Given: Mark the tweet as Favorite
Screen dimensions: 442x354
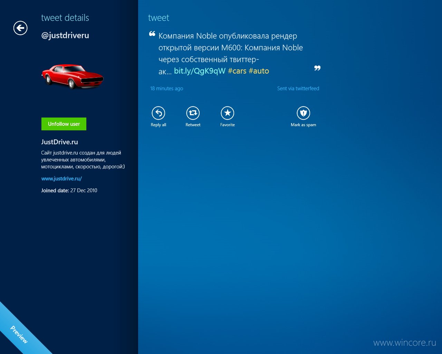Looking at the screenshot, I should tap(228, 113).
